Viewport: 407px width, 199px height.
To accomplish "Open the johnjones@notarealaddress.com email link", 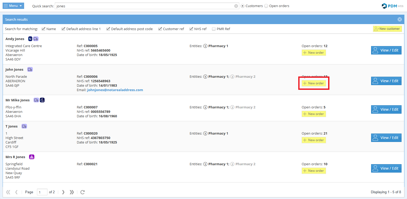I will coord(115,90).
